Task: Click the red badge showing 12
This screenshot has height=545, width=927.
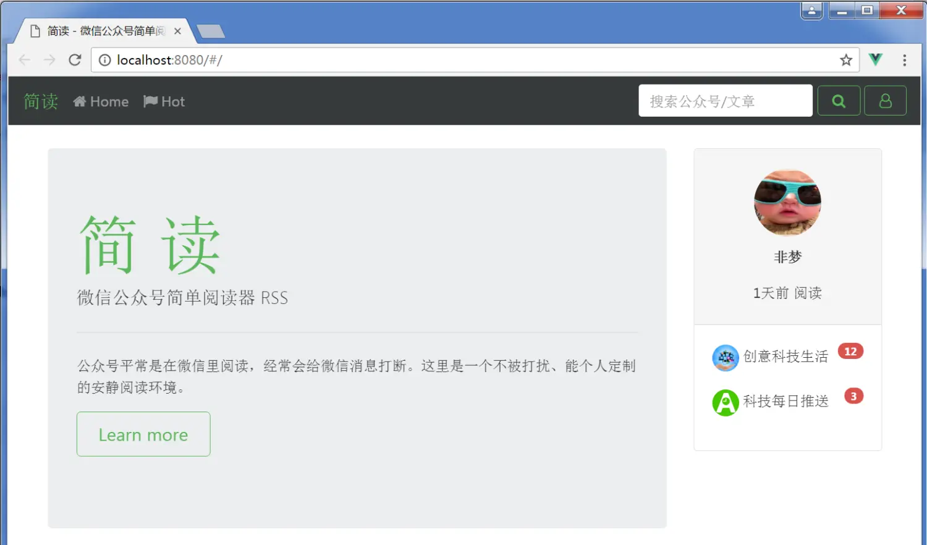Action: (850, 352)
